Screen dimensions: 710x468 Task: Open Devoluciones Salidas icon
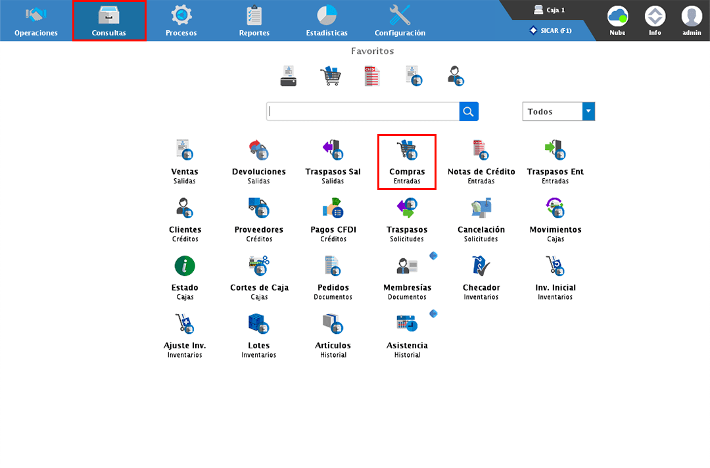[259, 151]
